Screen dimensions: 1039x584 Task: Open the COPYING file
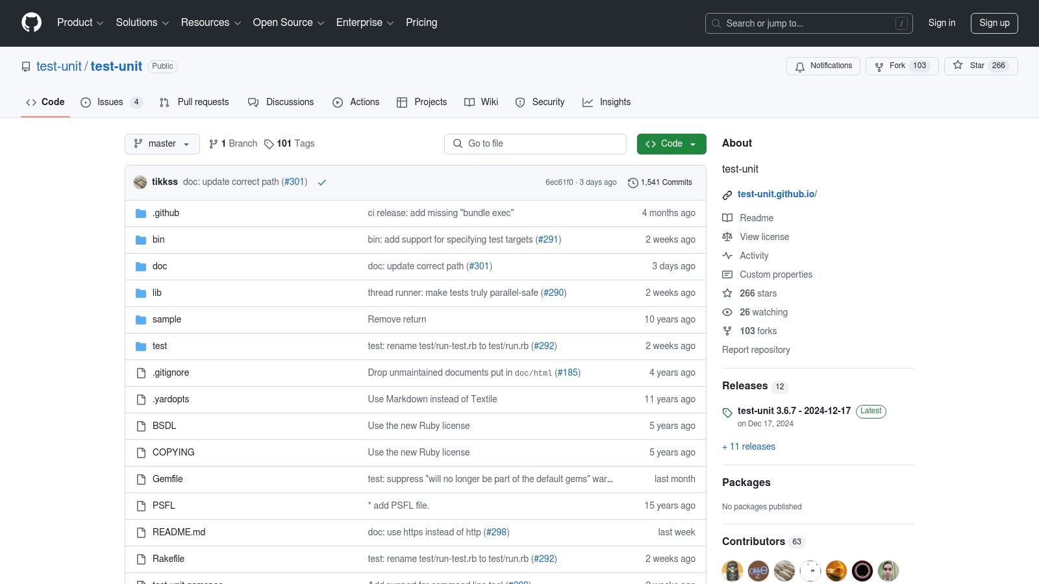click(173, 453)
